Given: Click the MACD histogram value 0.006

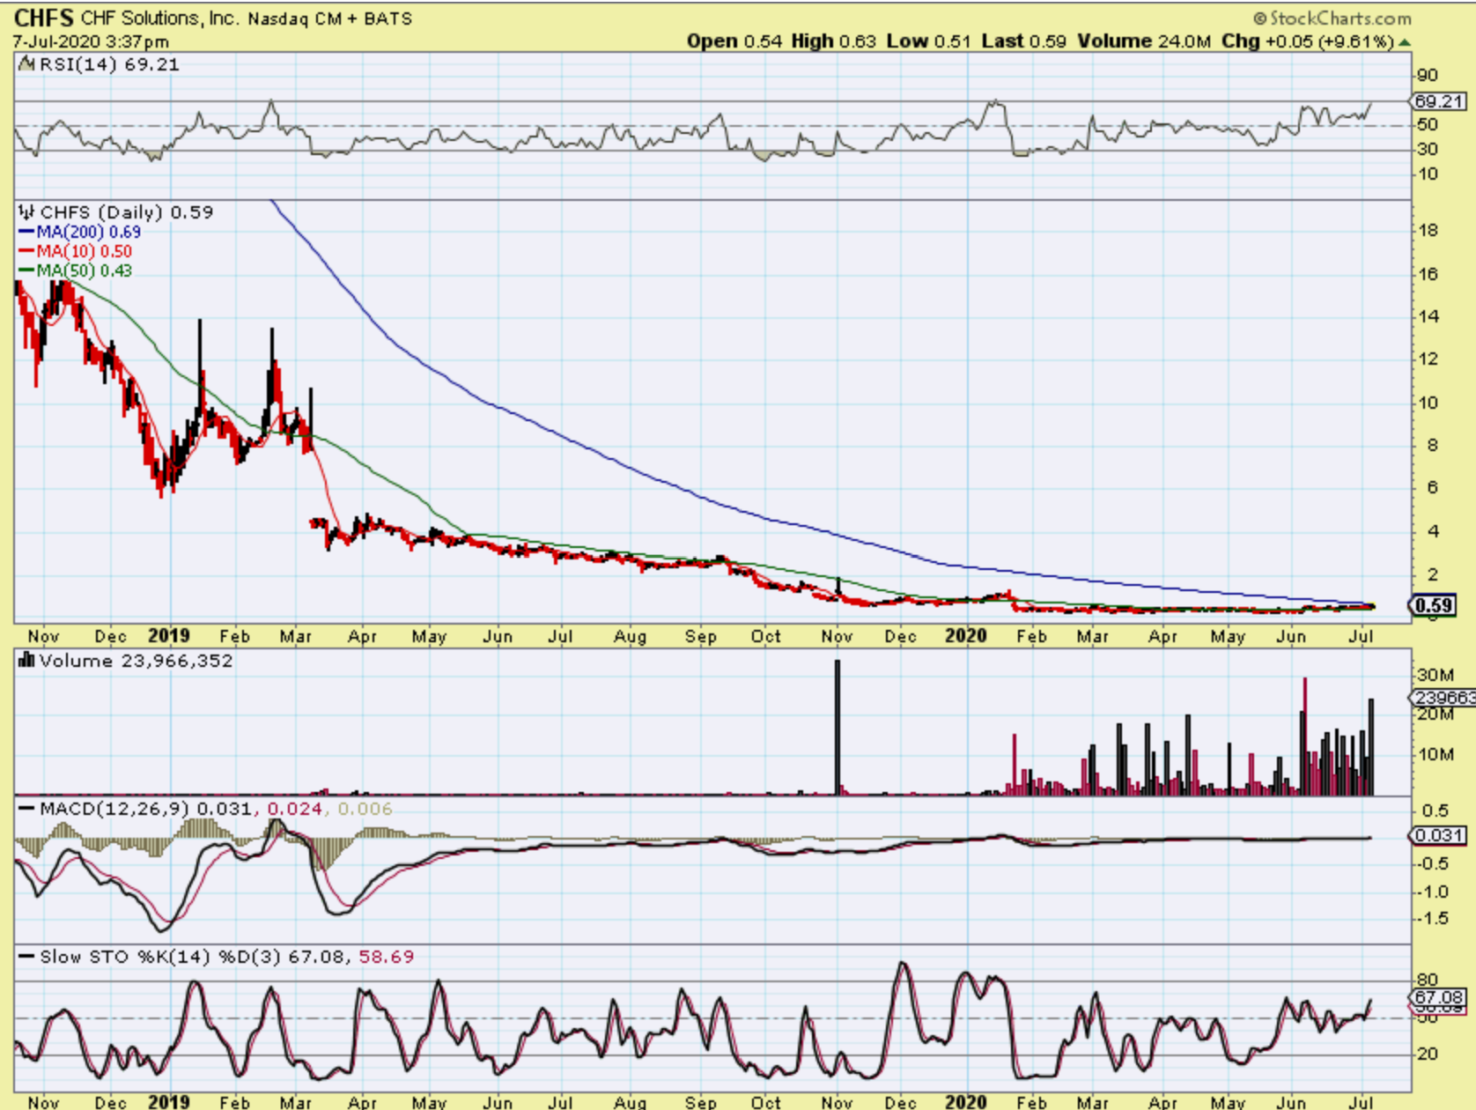Looking at the screenshot, I should [365, 809].
